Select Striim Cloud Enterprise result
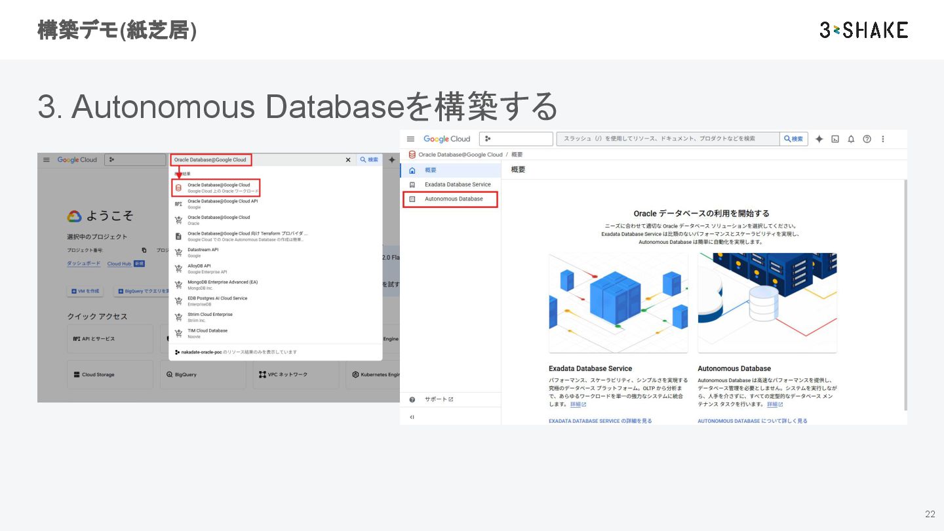 pos(275,317)
